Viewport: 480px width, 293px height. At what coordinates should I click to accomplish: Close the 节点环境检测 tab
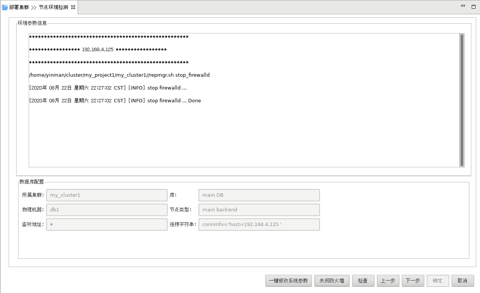[73, 7]
